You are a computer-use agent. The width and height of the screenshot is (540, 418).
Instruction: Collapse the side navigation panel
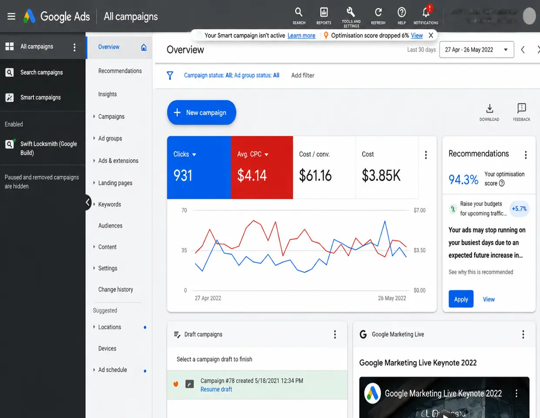coord(88,202)
